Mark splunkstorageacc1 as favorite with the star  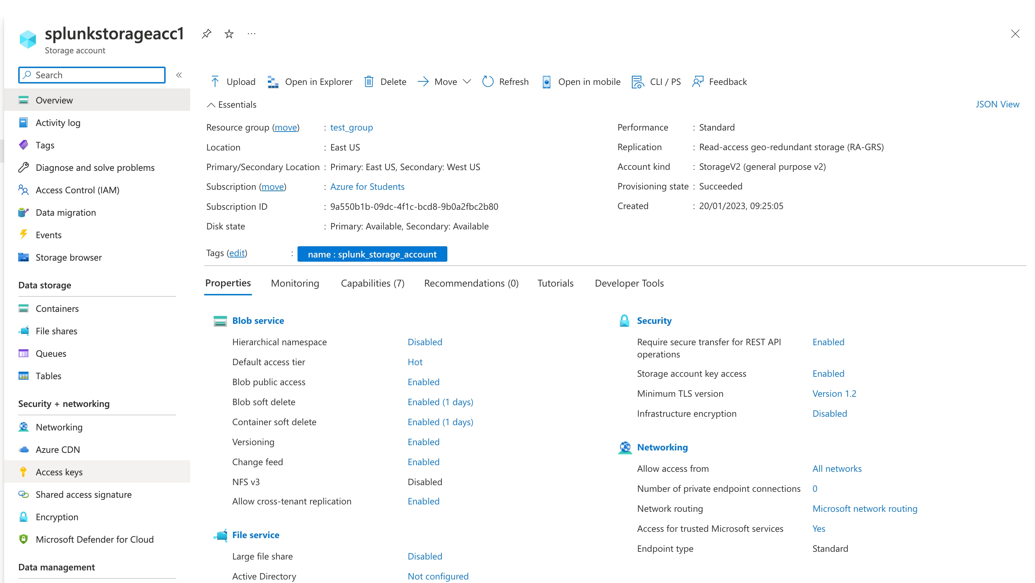click(229, 34)
